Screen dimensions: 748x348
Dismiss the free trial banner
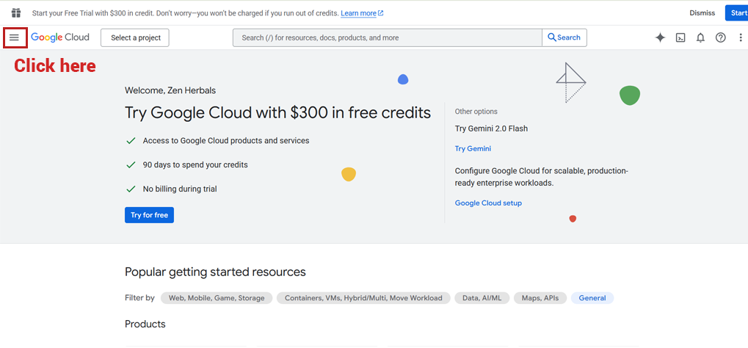(x=702, y=13)
